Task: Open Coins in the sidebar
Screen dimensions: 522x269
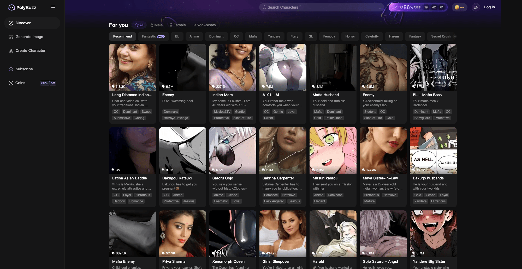Action: coord(32,83)
